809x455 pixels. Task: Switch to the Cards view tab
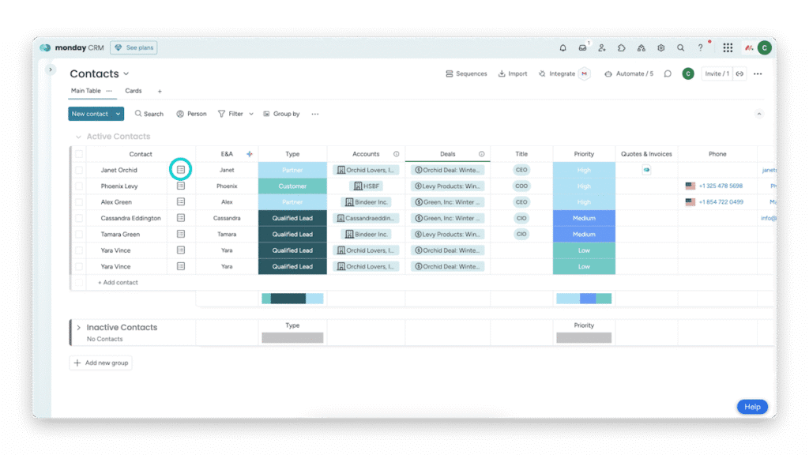133,91
